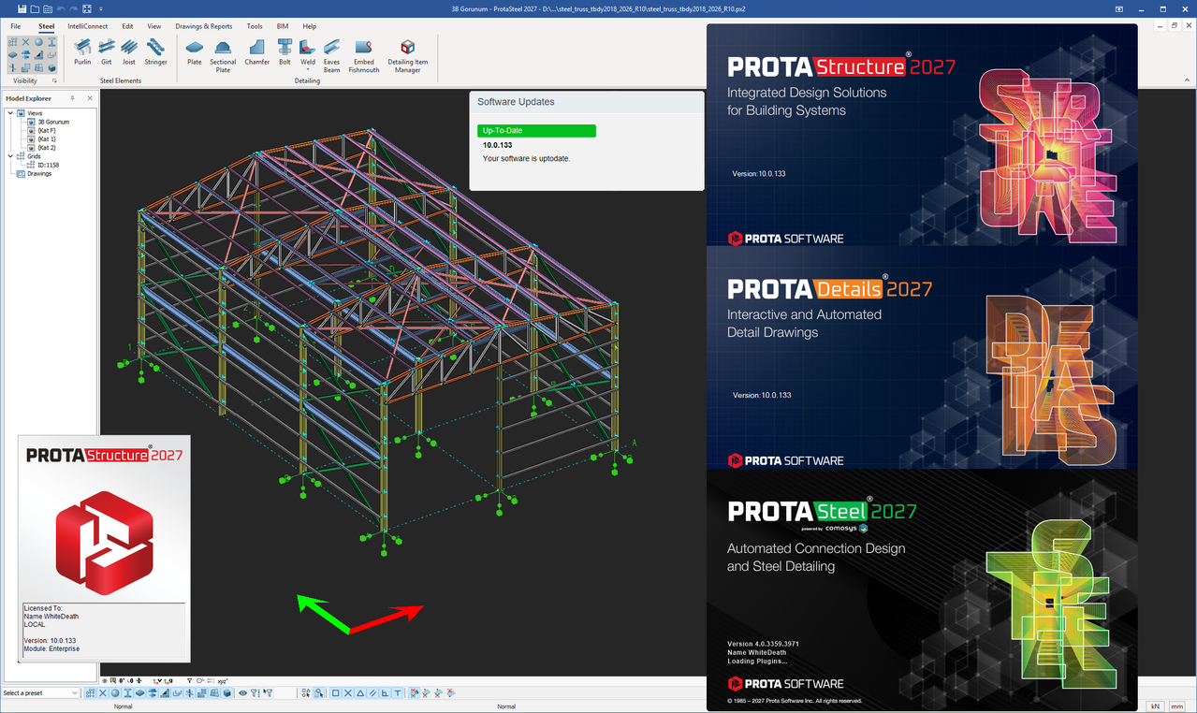Toggle column visibility in ribbon Visibility group
This screenshot has height=713, width=1197.
(51, 42)
